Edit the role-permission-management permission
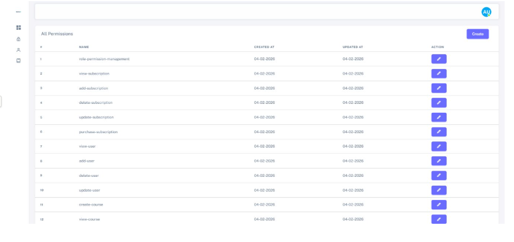This screenshot has height=242, width=514. (439, 59)
